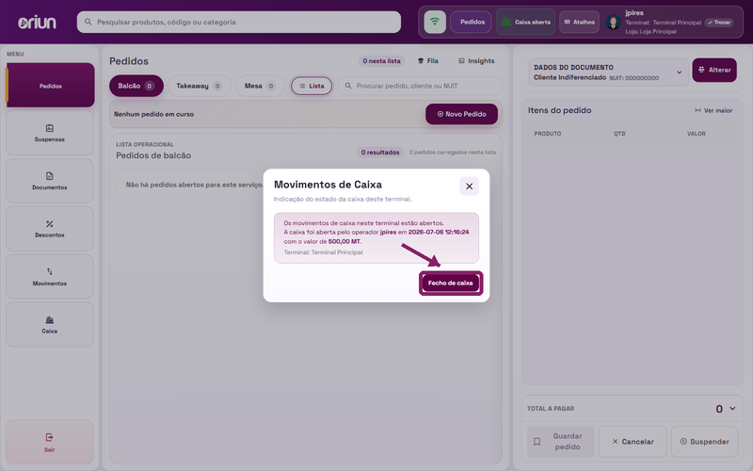This screenshot has width=753, height=471.
Task: Open Movimentos in the sidebar
Action: click(x=50, y=277)
